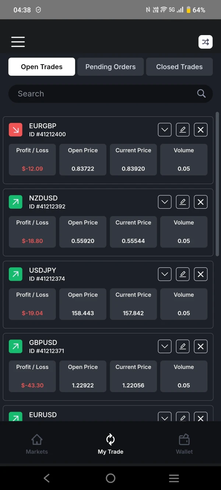Edit the GBPUSD trade
Image resolution: width=221 pixels, height=490 pixels.
[x=183, y=346]
